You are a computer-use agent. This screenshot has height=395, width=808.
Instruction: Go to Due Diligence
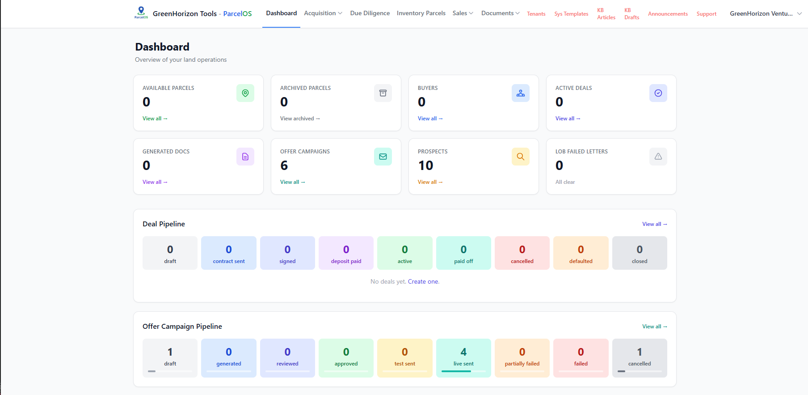370,13
